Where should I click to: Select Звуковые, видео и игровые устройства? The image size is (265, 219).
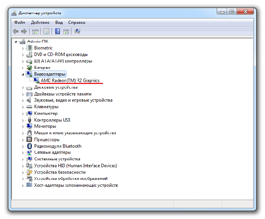click(73, 100)
